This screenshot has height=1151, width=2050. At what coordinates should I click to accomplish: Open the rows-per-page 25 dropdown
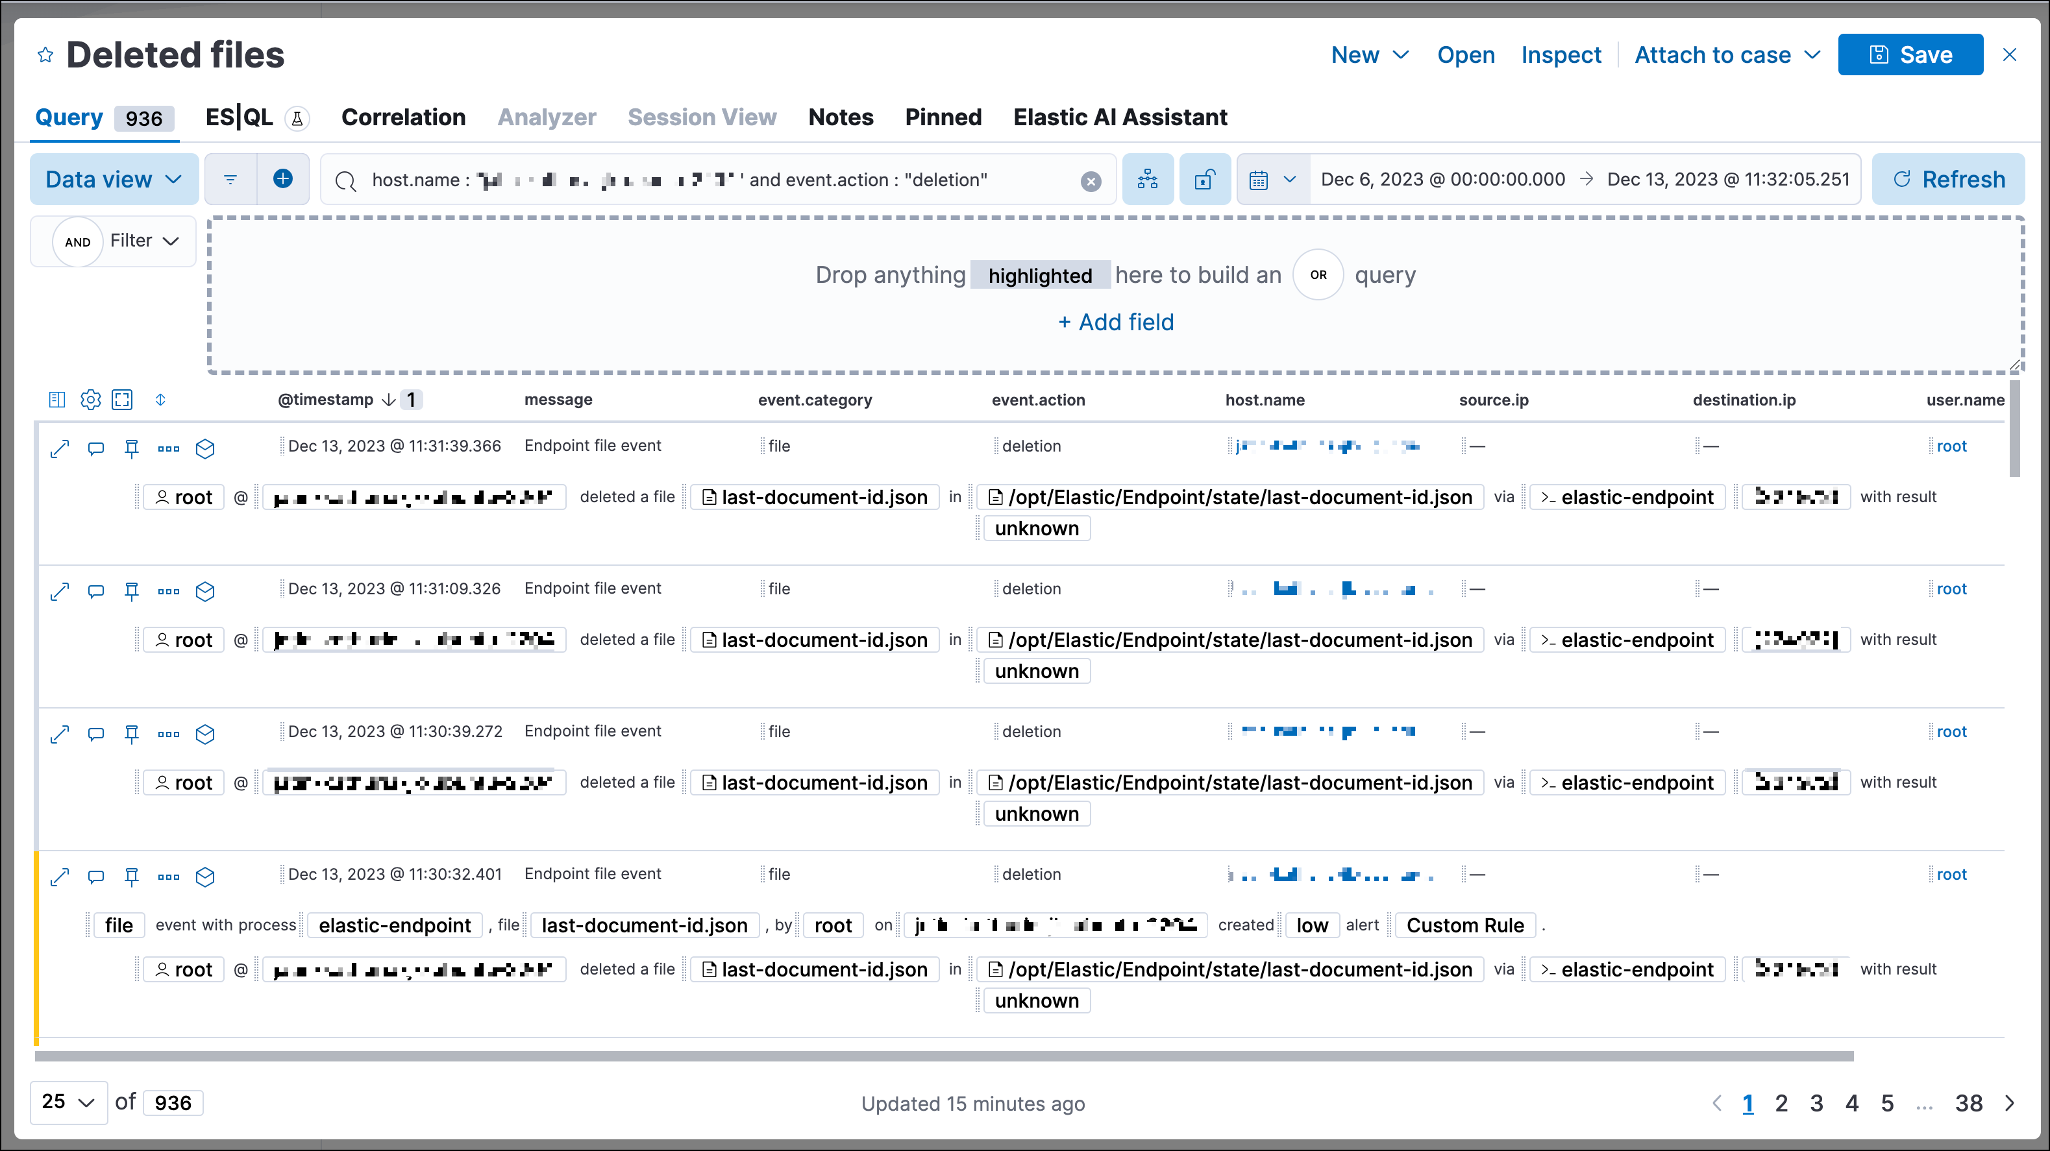tap(68, 1102)
